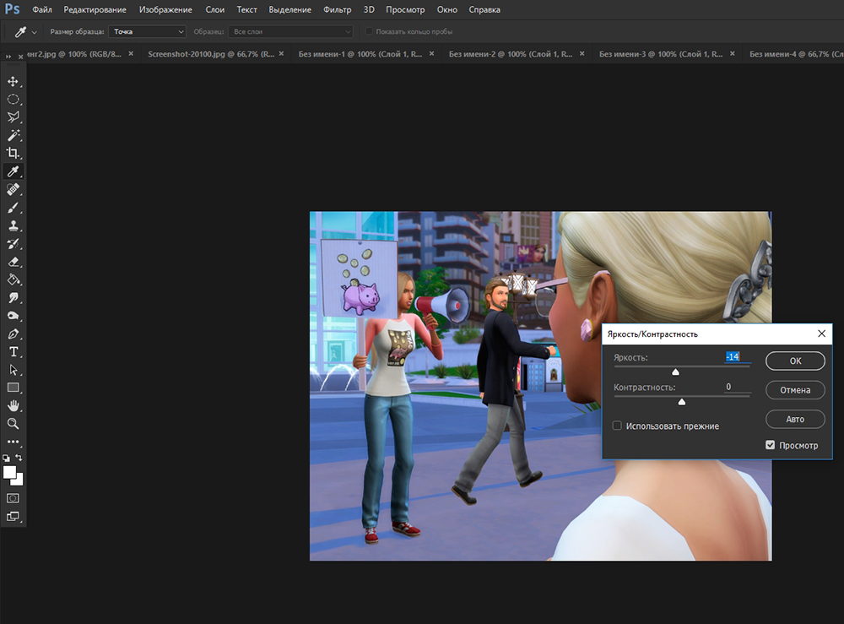Enable the Использовать прежние checkbox
This screenshot has height=624, width=844.
pos(618,426)
